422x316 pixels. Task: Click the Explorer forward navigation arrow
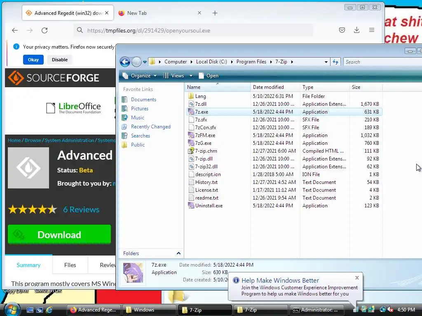136,62
